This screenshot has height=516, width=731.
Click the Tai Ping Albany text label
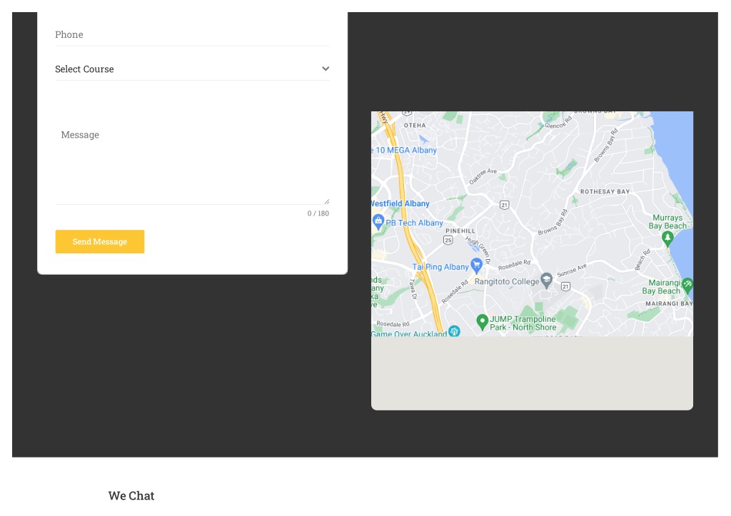tap(440, 267)
